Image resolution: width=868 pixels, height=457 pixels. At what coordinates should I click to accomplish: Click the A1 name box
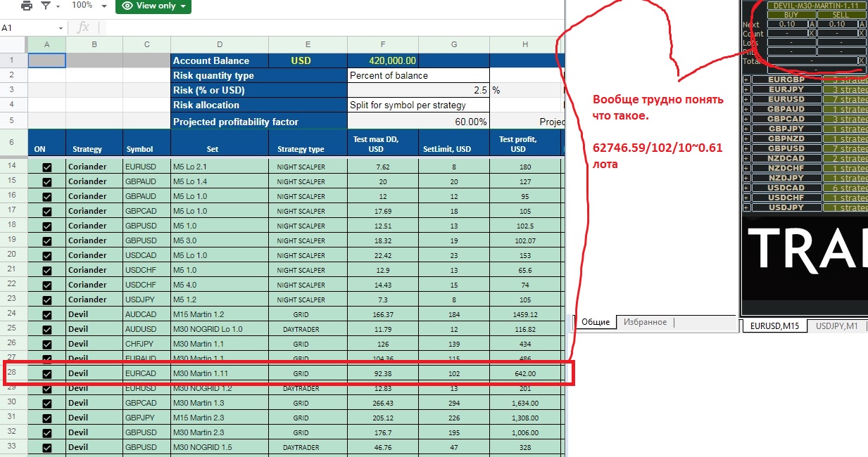pyautogui.click(x=27, y=27)
